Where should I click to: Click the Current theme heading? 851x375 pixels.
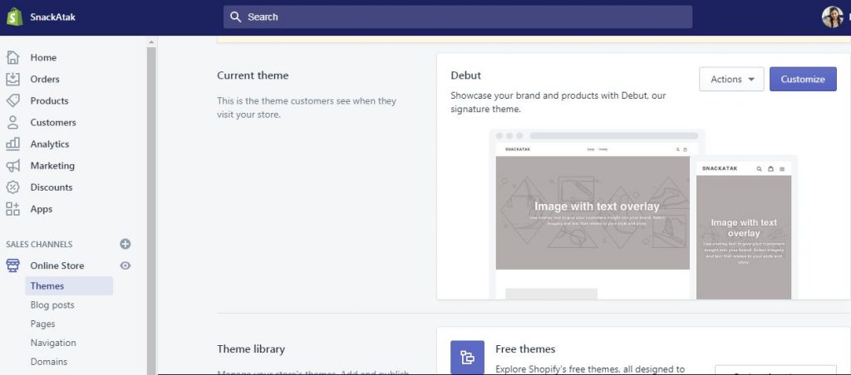point(253,75)
